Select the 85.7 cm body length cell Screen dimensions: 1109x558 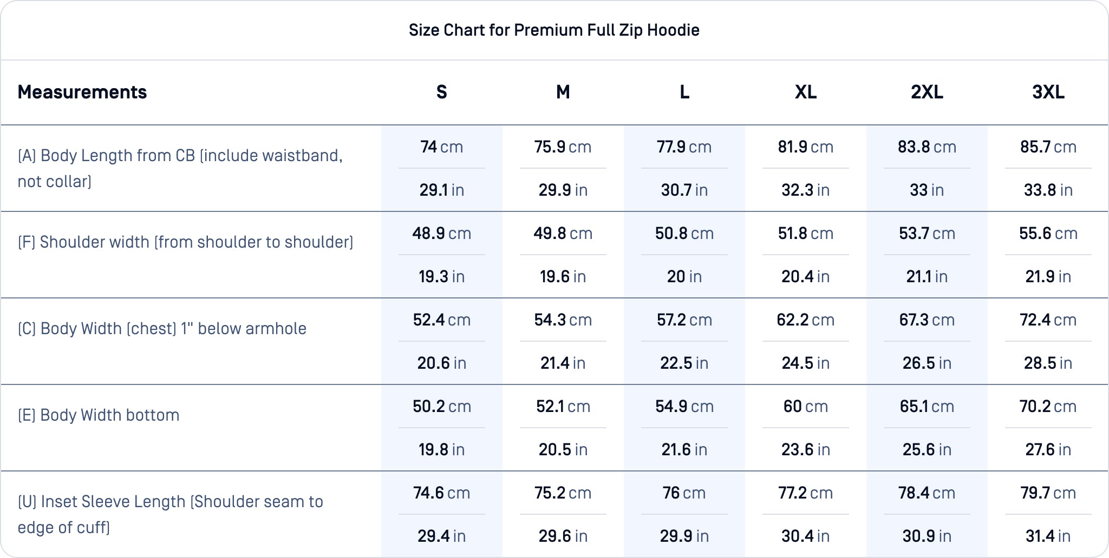[x=1048, y=147]
